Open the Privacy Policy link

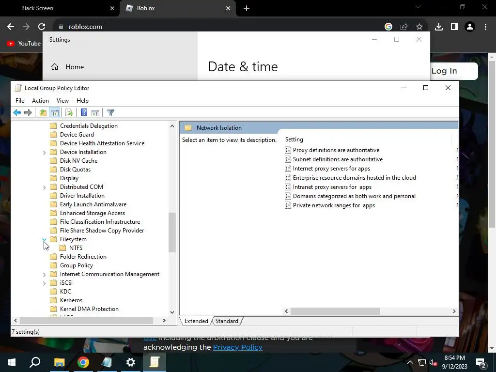pos(237,347)
